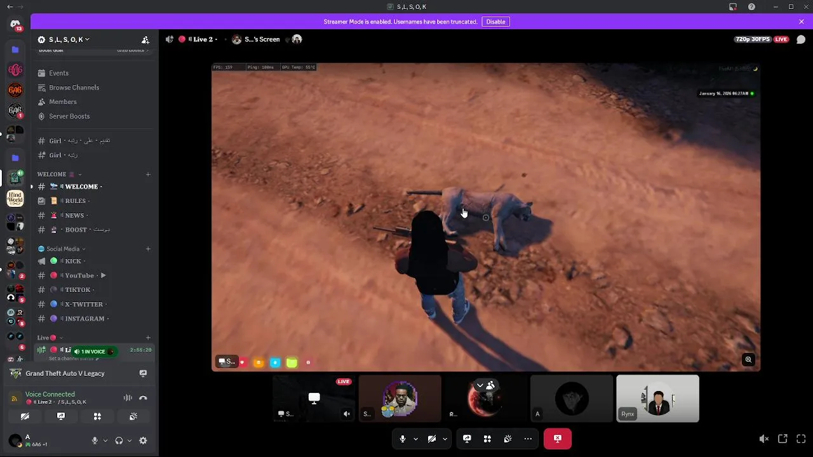Open the NEWS channel
Viewport: 813px width, 457px height.
(94, 215)
